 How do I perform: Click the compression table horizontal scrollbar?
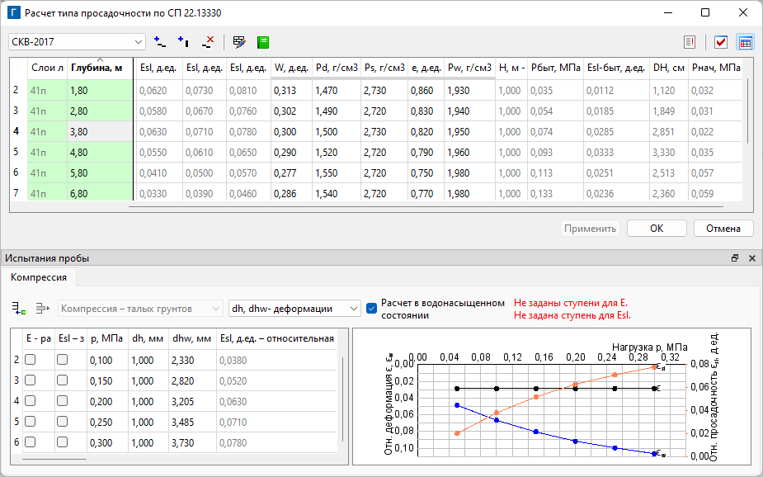pyautogui.click(x=54, y=459)
